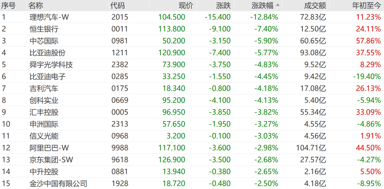Sort by 年初至今 column header
This screenshot has height=189, width=384.
point(366,6)
